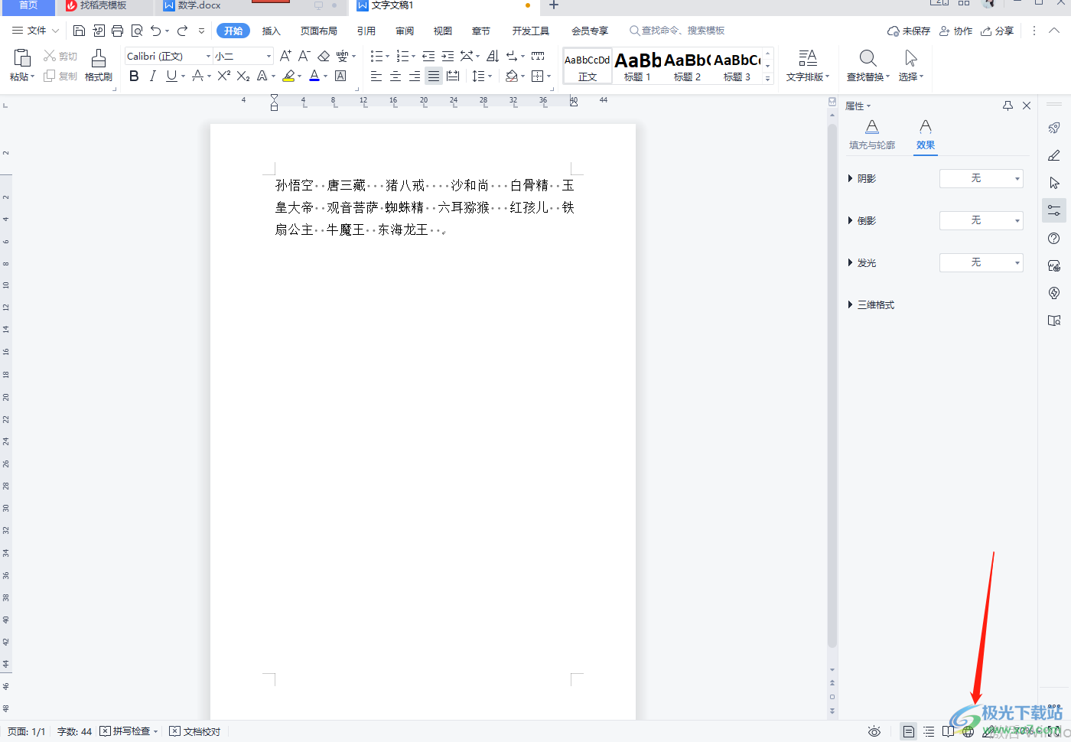The image size is (1071, 742).
Task: Click the 未保存 cloud status button
Action: [x=909, y=31]
